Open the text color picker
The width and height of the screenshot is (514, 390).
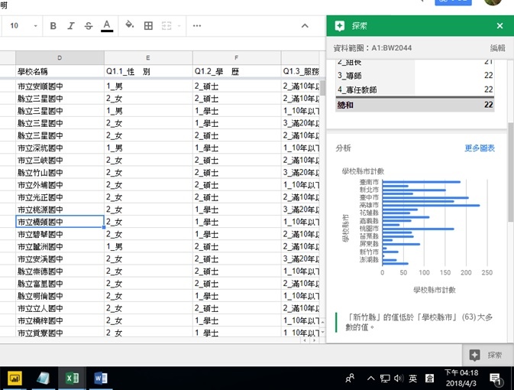pyautogui.click(x=107, y=25)
